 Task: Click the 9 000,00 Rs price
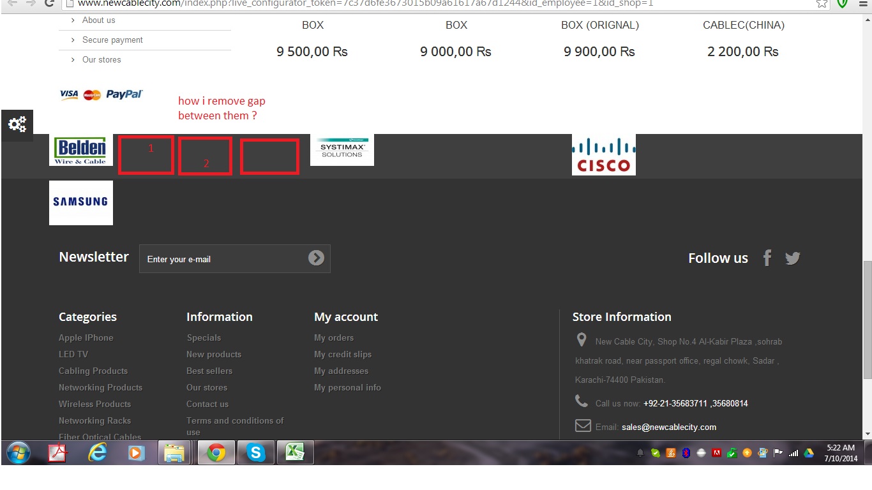[456, 52]
